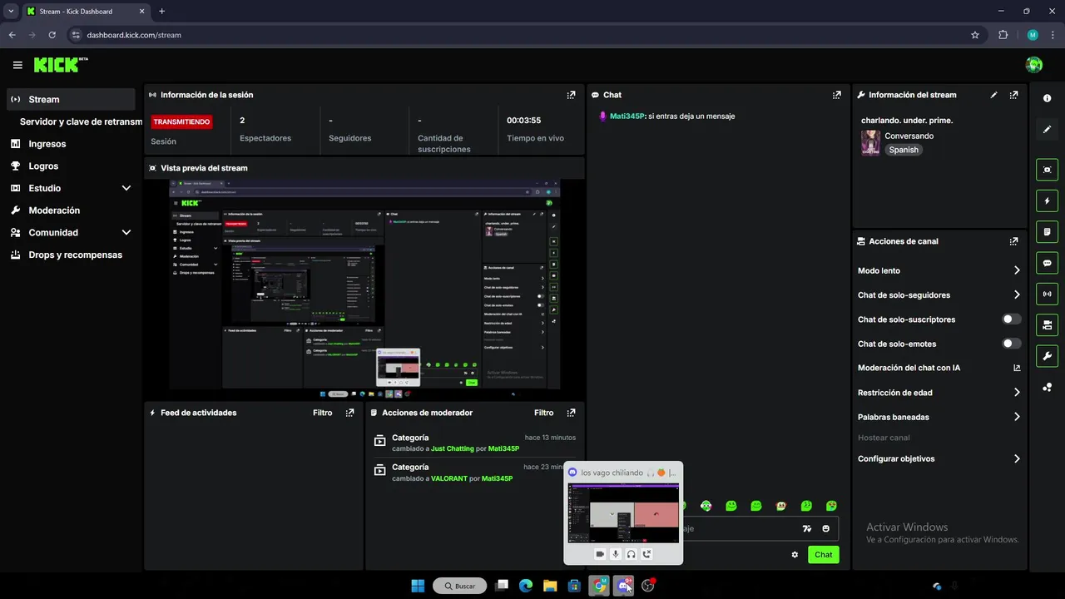
Task: Click the 00:03:55 Tiempo en vivo value
Action: coord(524,121)
